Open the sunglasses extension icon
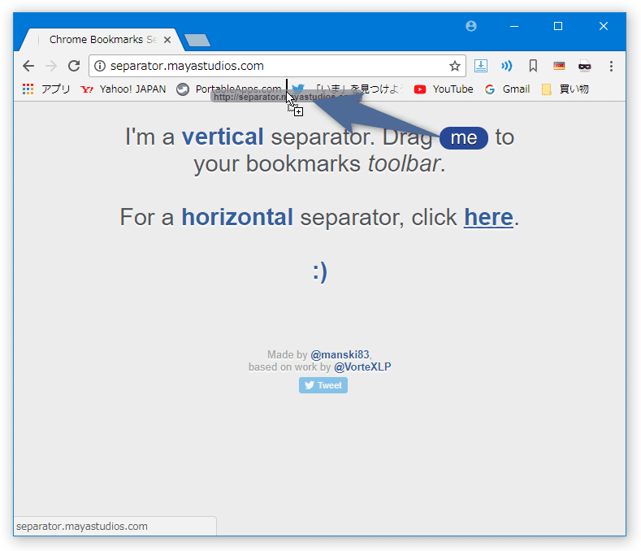Viewport: 641px width, 551px height. click(585, 66)
